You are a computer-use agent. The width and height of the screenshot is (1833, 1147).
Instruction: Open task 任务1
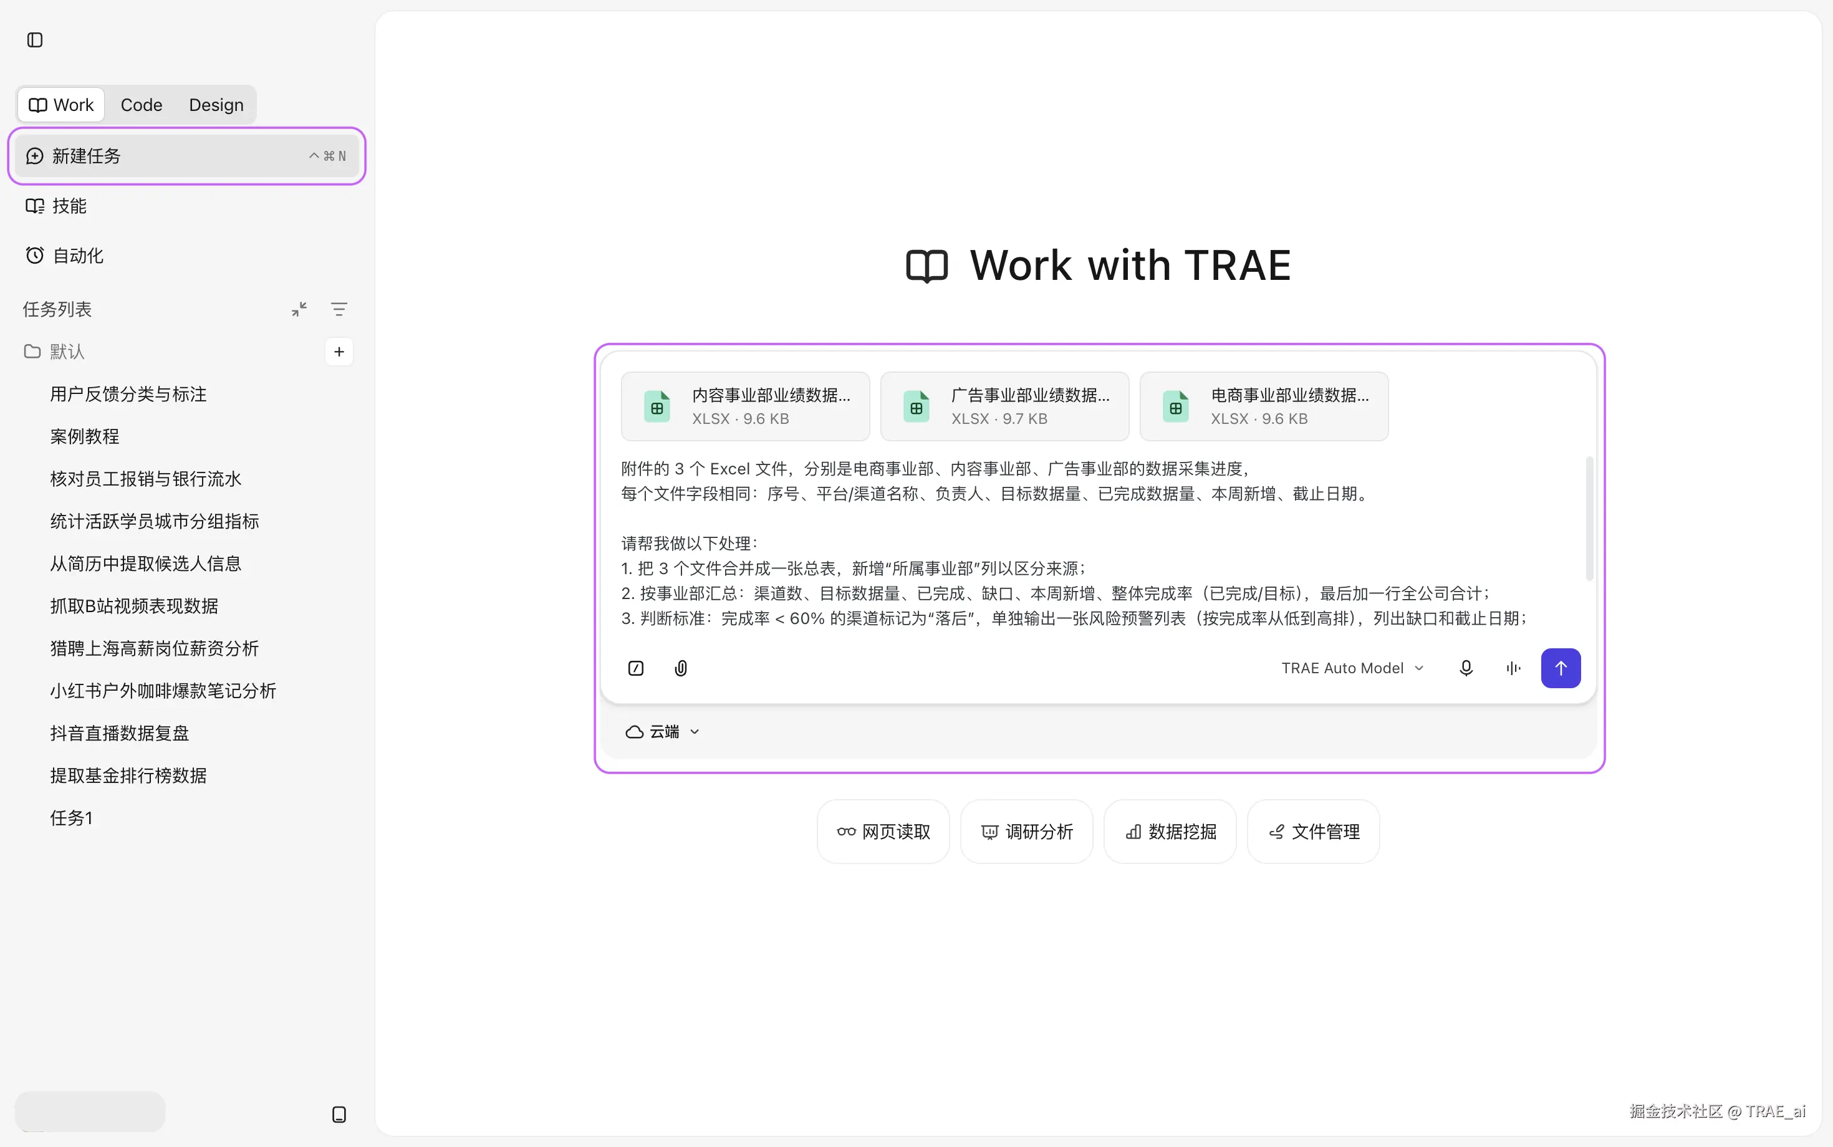[x=71, y=818]
